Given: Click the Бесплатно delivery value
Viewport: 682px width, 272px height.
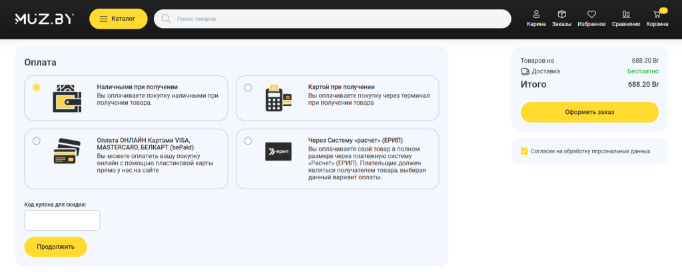Looking at the screenshot, I should (x=643, y=71).
